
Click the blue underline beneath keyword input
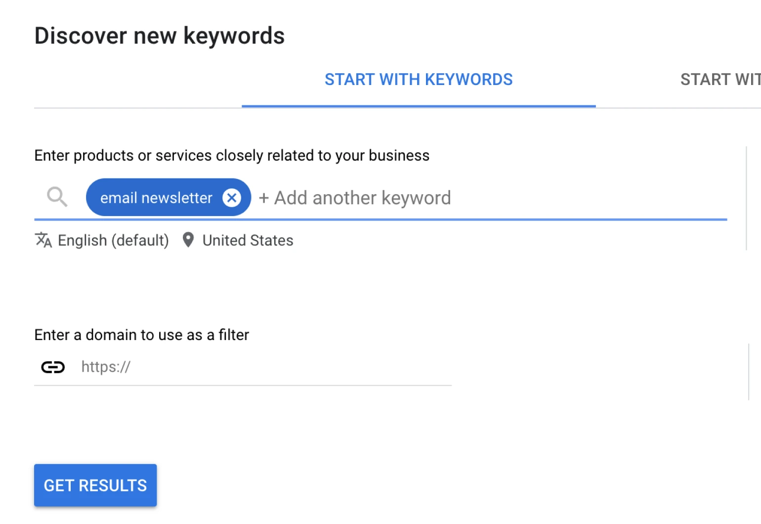380,219
